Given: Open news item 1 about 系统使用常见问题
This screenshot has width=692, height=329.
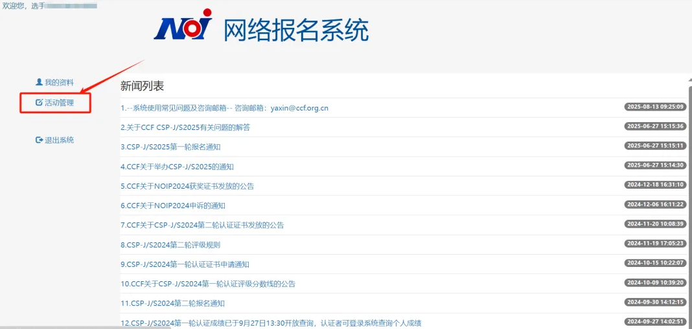Looking at the screenshot, I should tap(224, 108).
